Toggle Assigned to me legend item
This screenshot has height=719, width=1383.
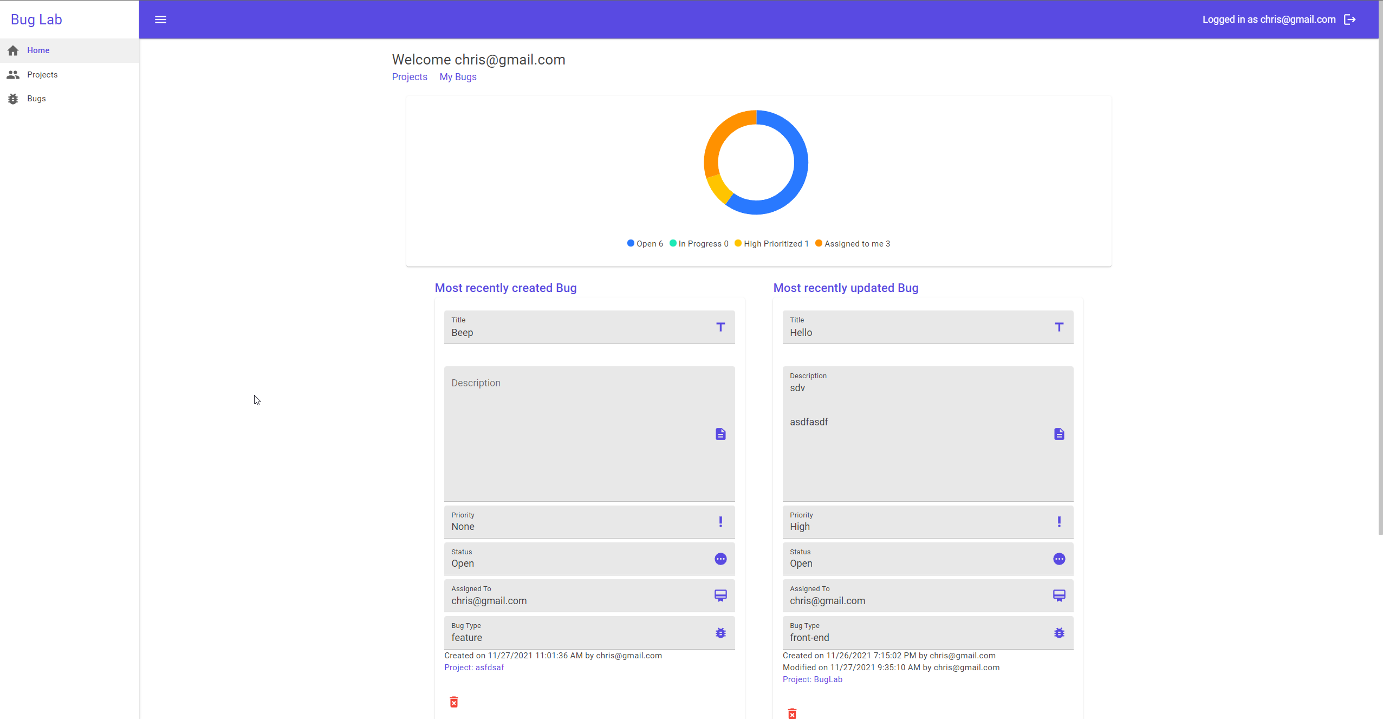(853, 244)
